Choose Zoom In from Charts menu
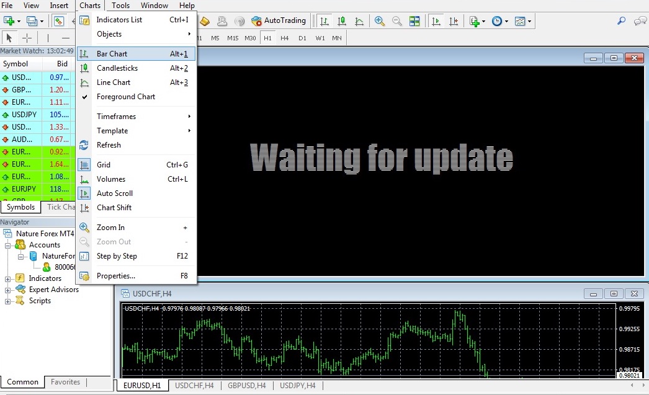 pyautogui.click(x=136, y=228)
